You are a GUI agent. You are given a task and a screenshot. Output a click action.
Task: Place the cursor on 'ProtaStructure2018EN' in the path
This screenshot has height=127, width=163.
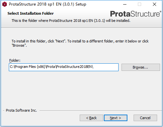pyautogui.click(x=74, y=67)
